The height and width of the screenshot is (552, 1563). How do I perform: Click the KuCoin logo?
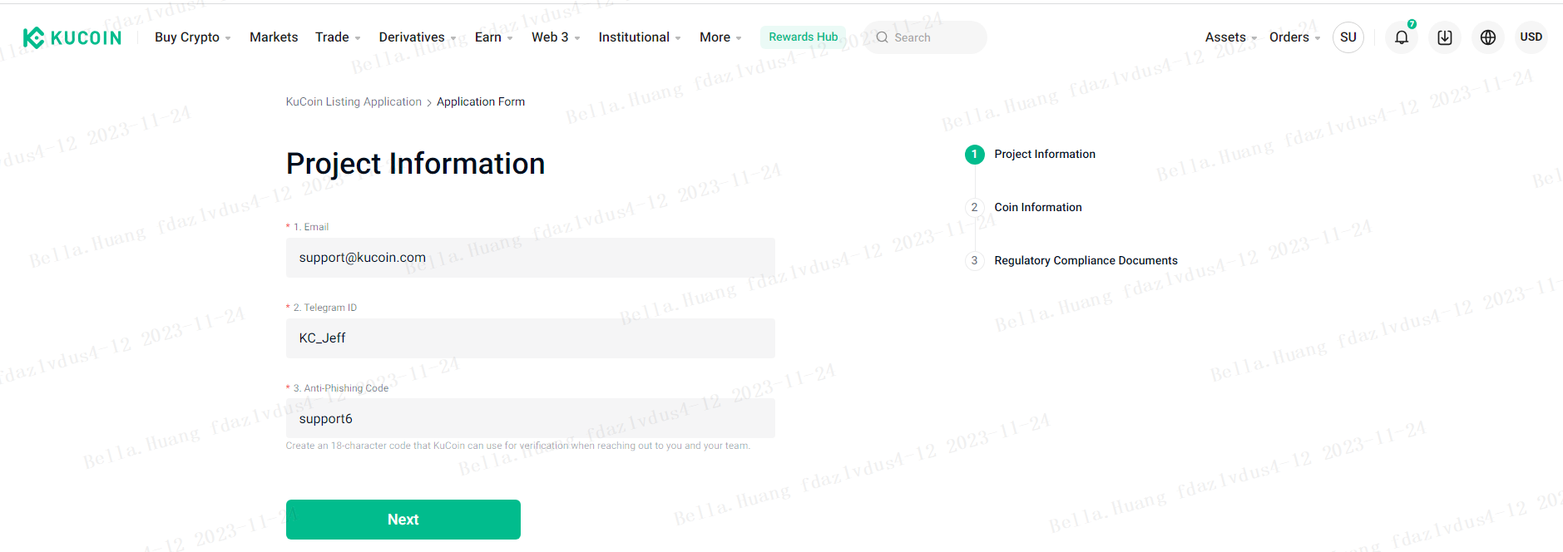[72, 37]
